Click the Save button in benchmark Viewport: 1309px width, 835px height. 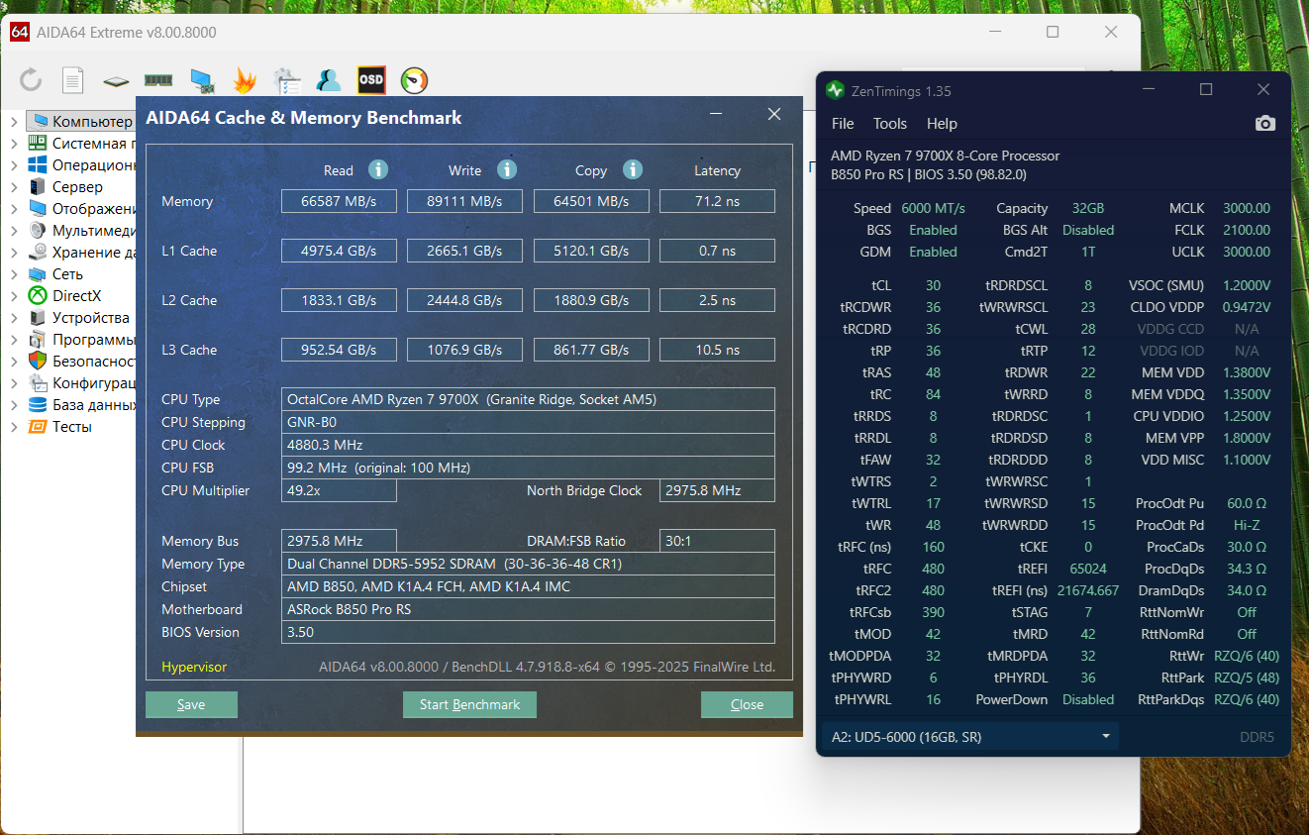(191, 704)
